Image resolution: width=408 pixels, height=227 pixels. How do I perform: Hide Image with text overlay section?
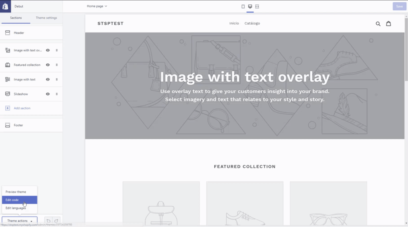[48, 50]
